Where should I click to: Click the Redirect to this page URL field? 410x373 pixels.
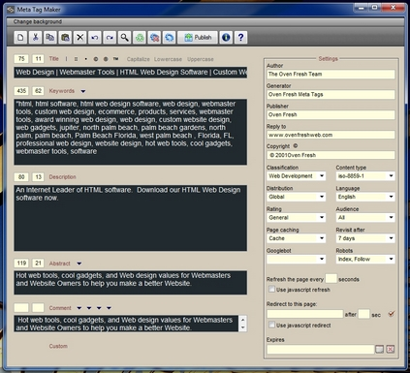304,314
